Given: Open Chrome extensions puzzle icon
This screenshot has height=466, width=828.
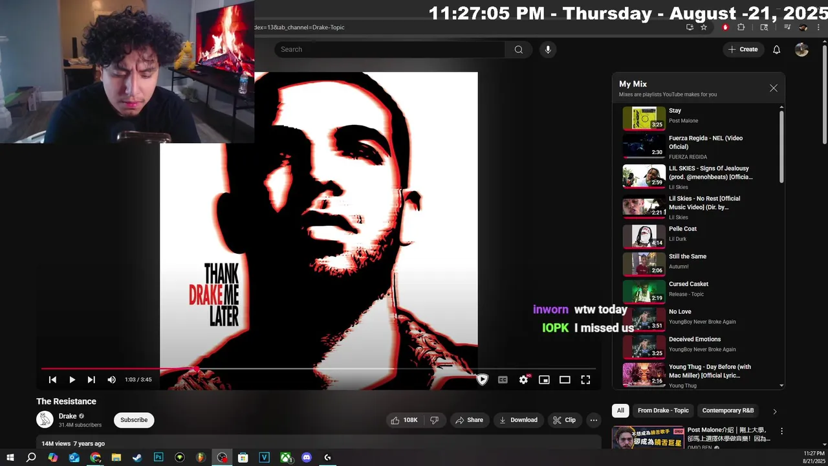Looking at the screenshot, I should pos(741,27).
